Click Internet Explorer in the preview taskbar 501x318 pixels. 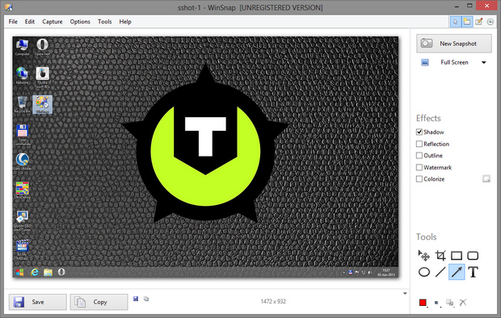click(x=34, y=272)
